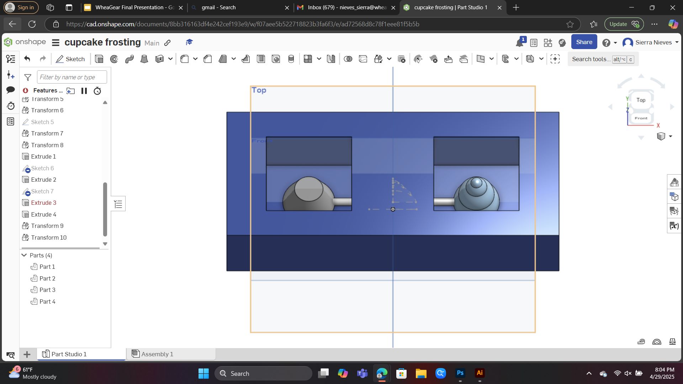Click the Search tools field
This screenshot has width=683, height=384.
click(603, 59)
